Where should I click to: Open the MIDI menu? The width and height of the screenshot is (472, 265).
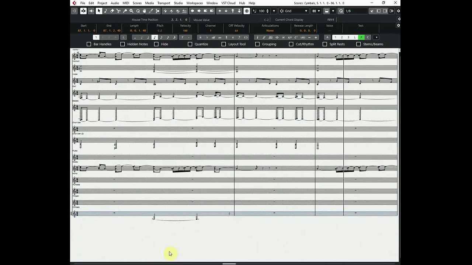pos(126,3)
